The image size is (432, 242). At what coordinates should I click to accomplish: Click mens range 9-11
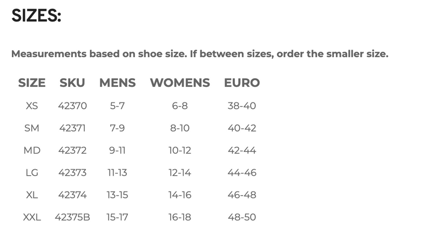[117, 150]
